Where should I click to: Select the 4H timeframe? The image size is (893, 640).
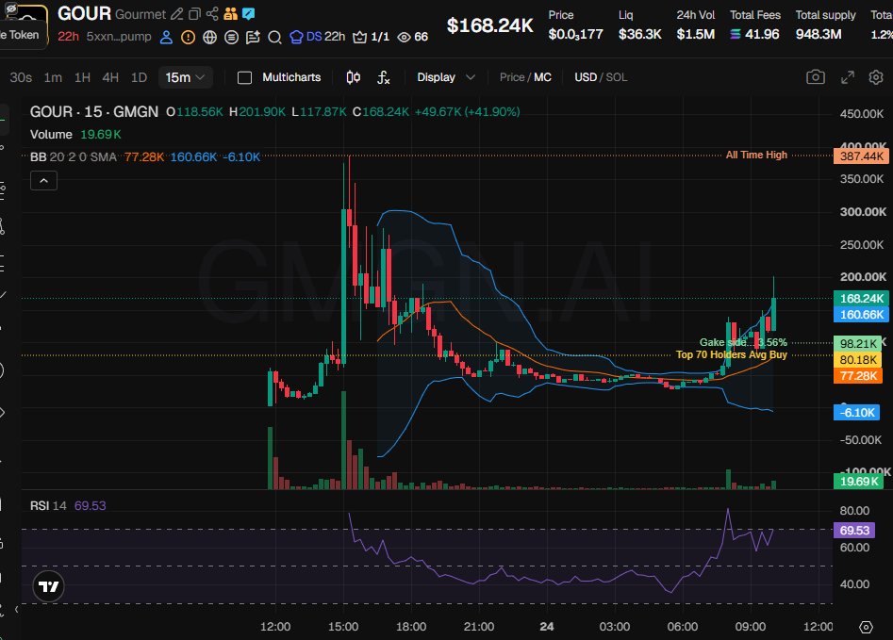[x=110, y=77]
